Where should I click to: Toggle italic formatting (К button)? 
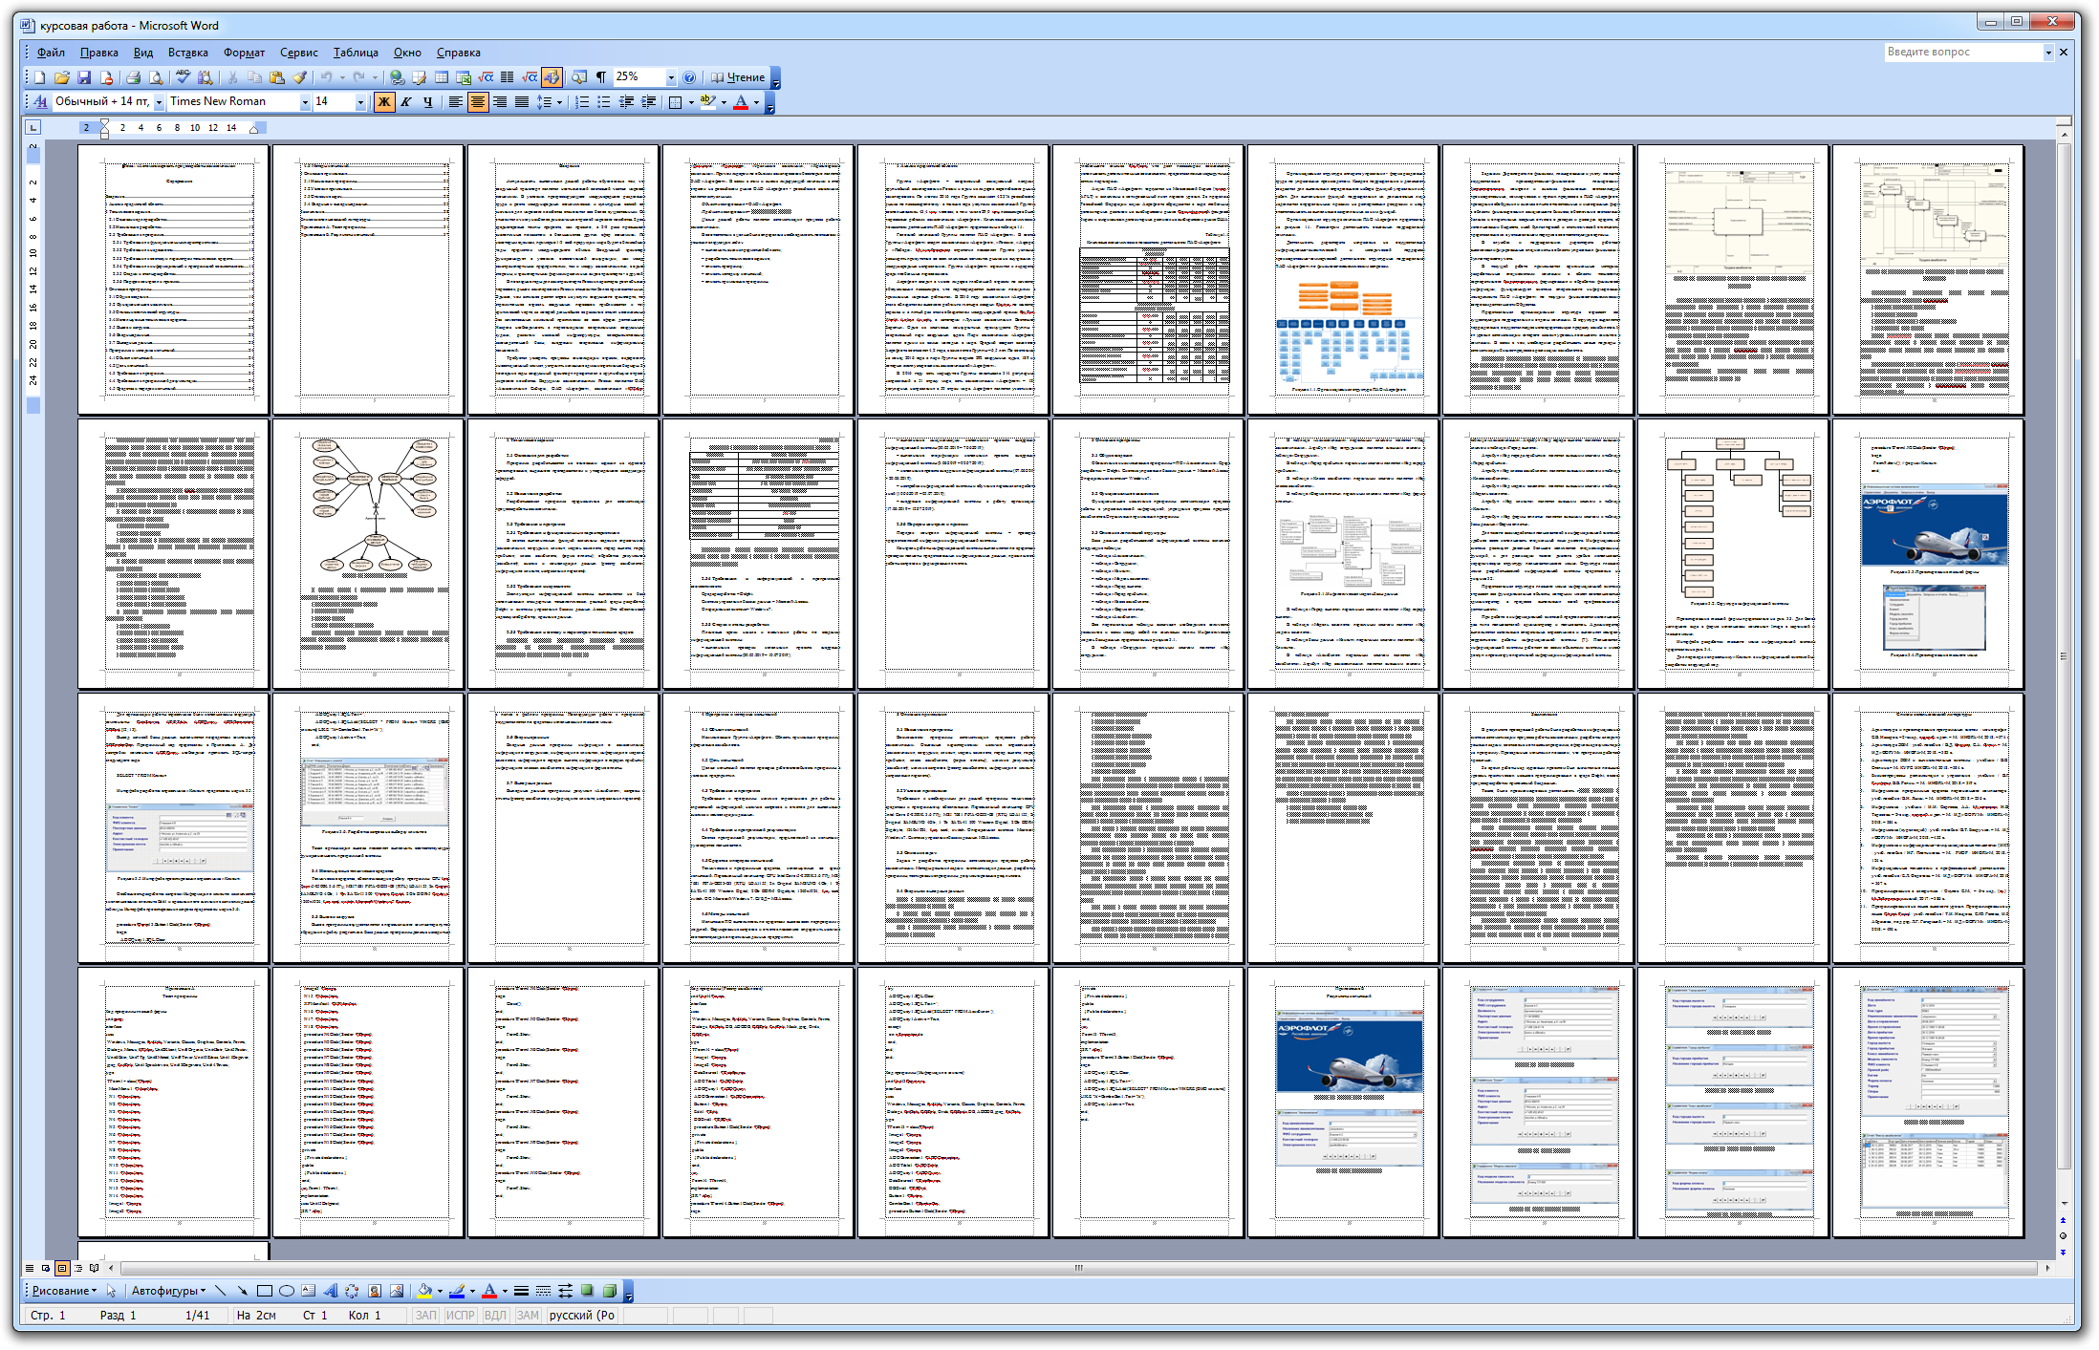tap(405, 101)
